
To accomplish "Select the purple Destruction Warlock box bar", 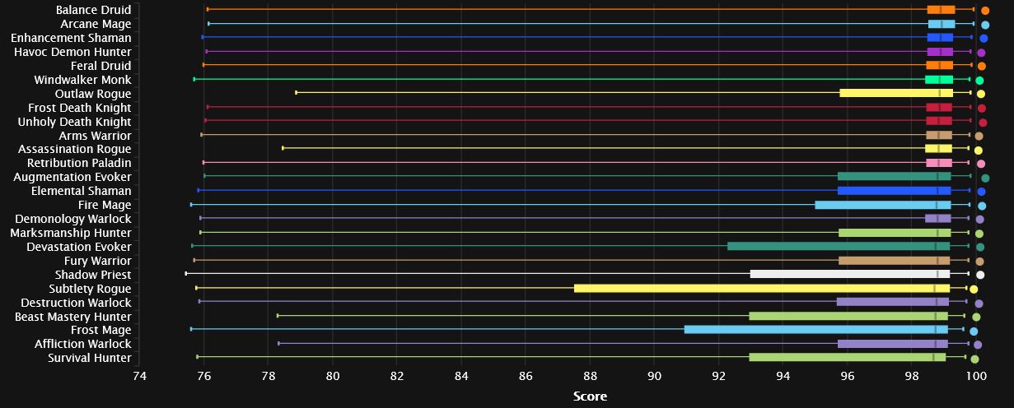I will point(893,303).
